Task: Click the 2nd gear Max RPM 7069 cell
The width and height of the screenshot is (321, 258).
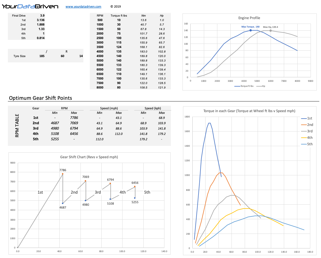Action: click(74, 123)
